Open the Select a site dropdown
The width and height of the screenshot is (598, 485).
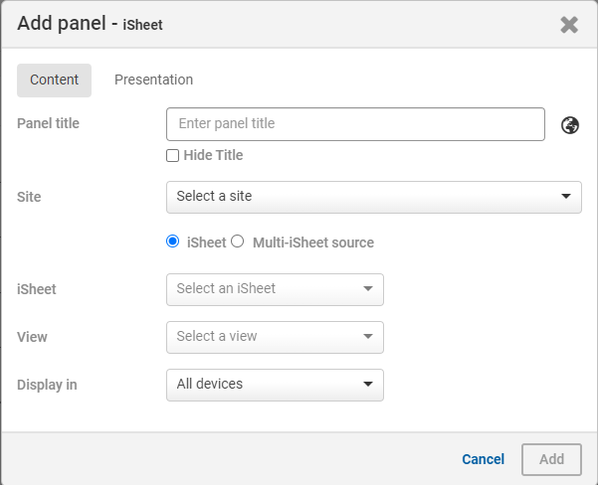373,197
